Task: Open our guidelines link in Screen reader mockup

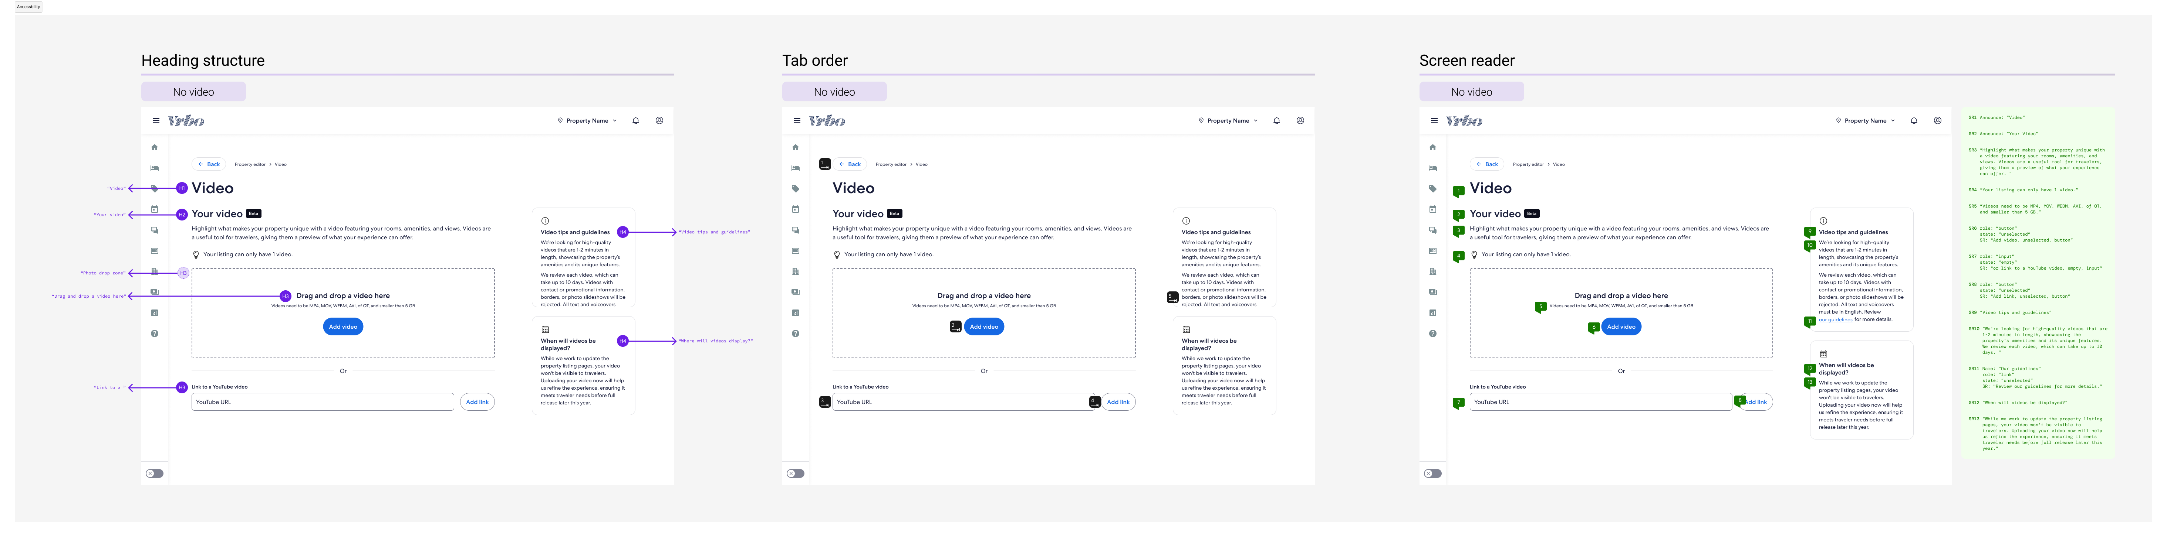Action: point(1836,319)
